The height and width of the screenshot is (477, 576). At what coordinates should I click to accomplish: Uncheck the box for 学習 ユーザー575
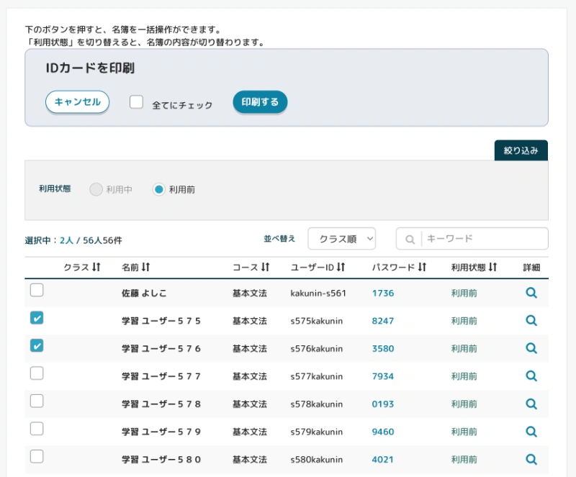click(37, 317)
